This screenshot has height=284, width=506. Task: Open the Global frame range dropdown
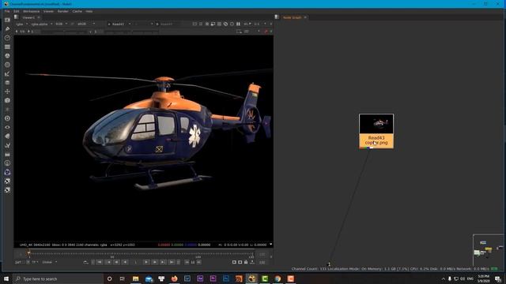click(x=50, y=263)
